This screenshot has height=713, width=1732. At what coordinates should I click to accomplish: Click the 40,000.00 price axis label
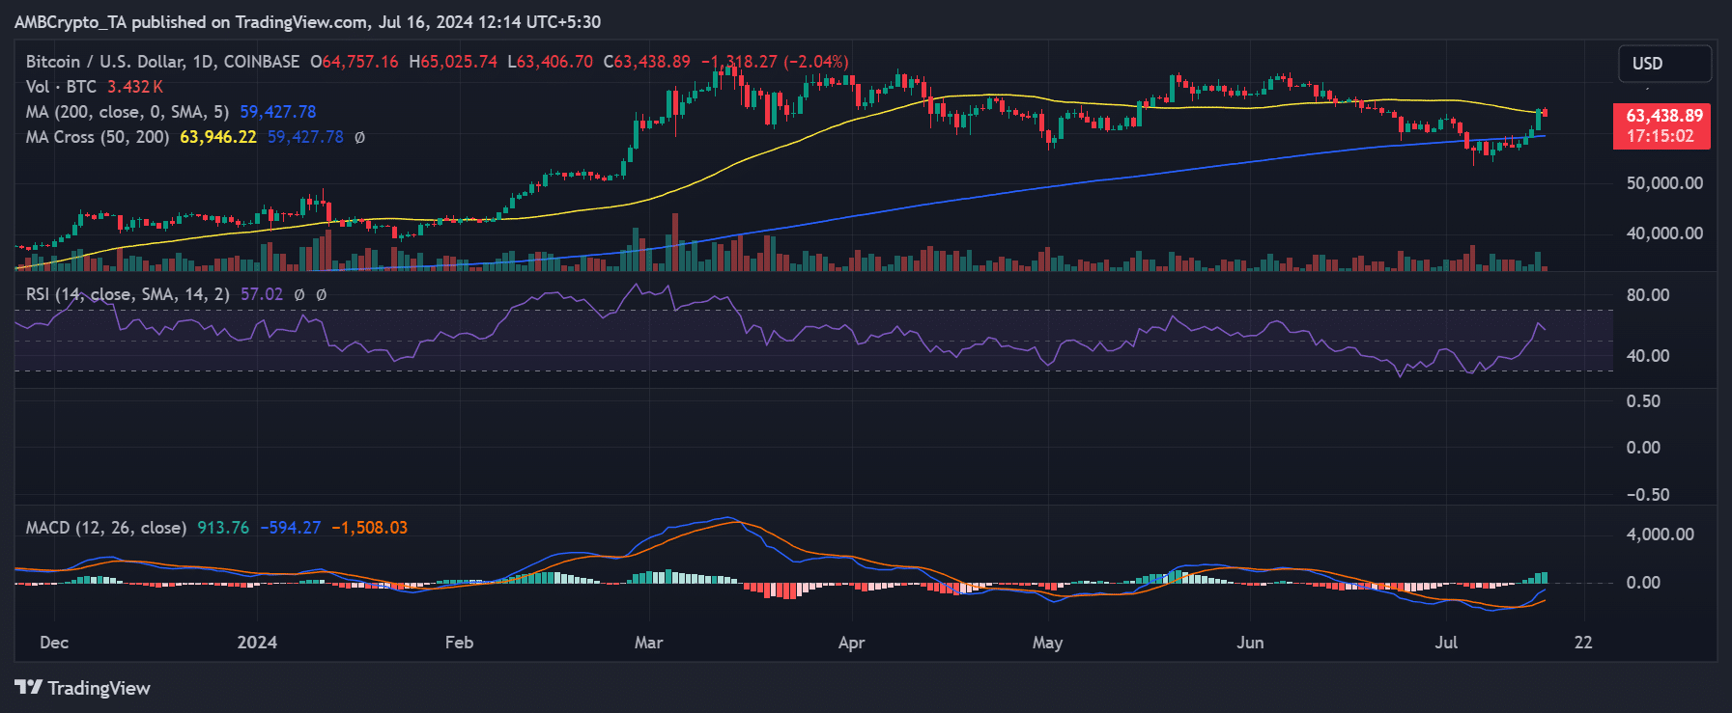[x=1664, y=233]
